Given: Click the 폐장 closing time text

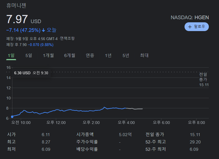Looking at the screenshot, I should coord(32,38).
